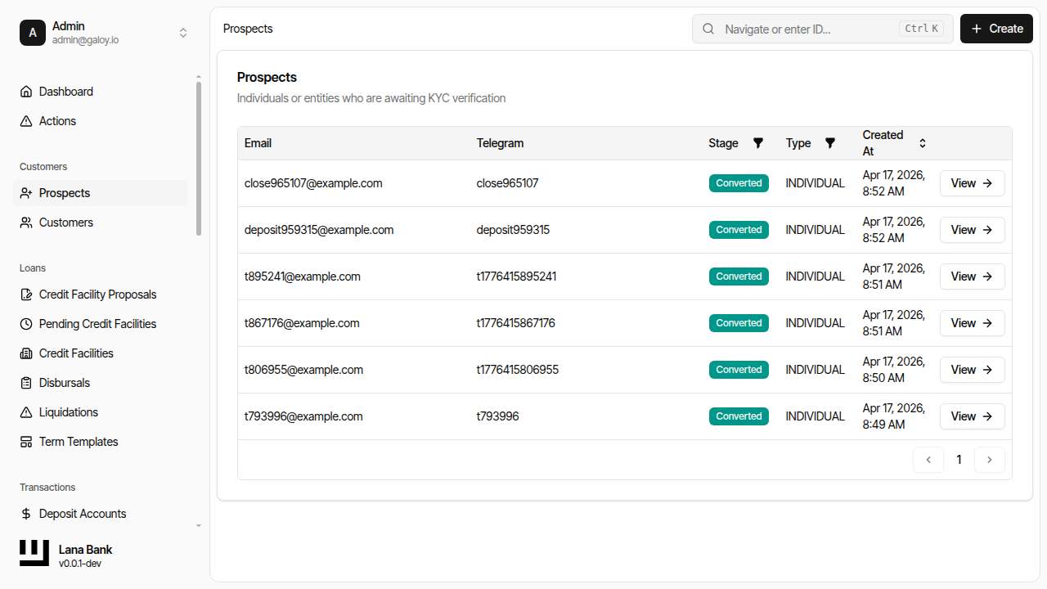This screenshot has height=589, width=1047.
Task: View the close965107@example.com prospect
Action: click(972, 183)
